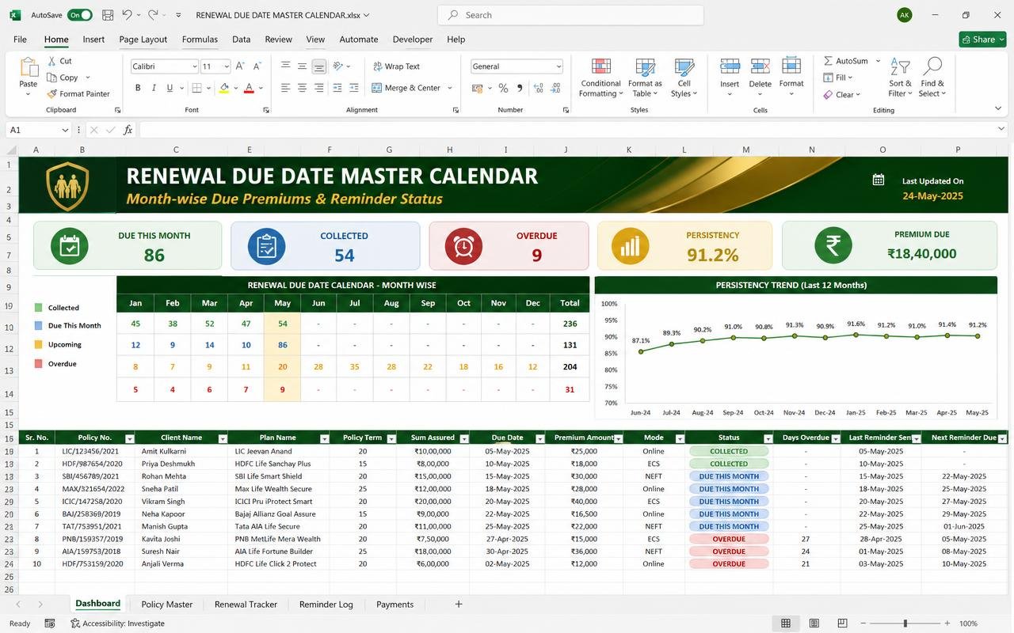1014x633 pixels.
Task: Increase the decimal places
Action: click(x=539, y=88)
